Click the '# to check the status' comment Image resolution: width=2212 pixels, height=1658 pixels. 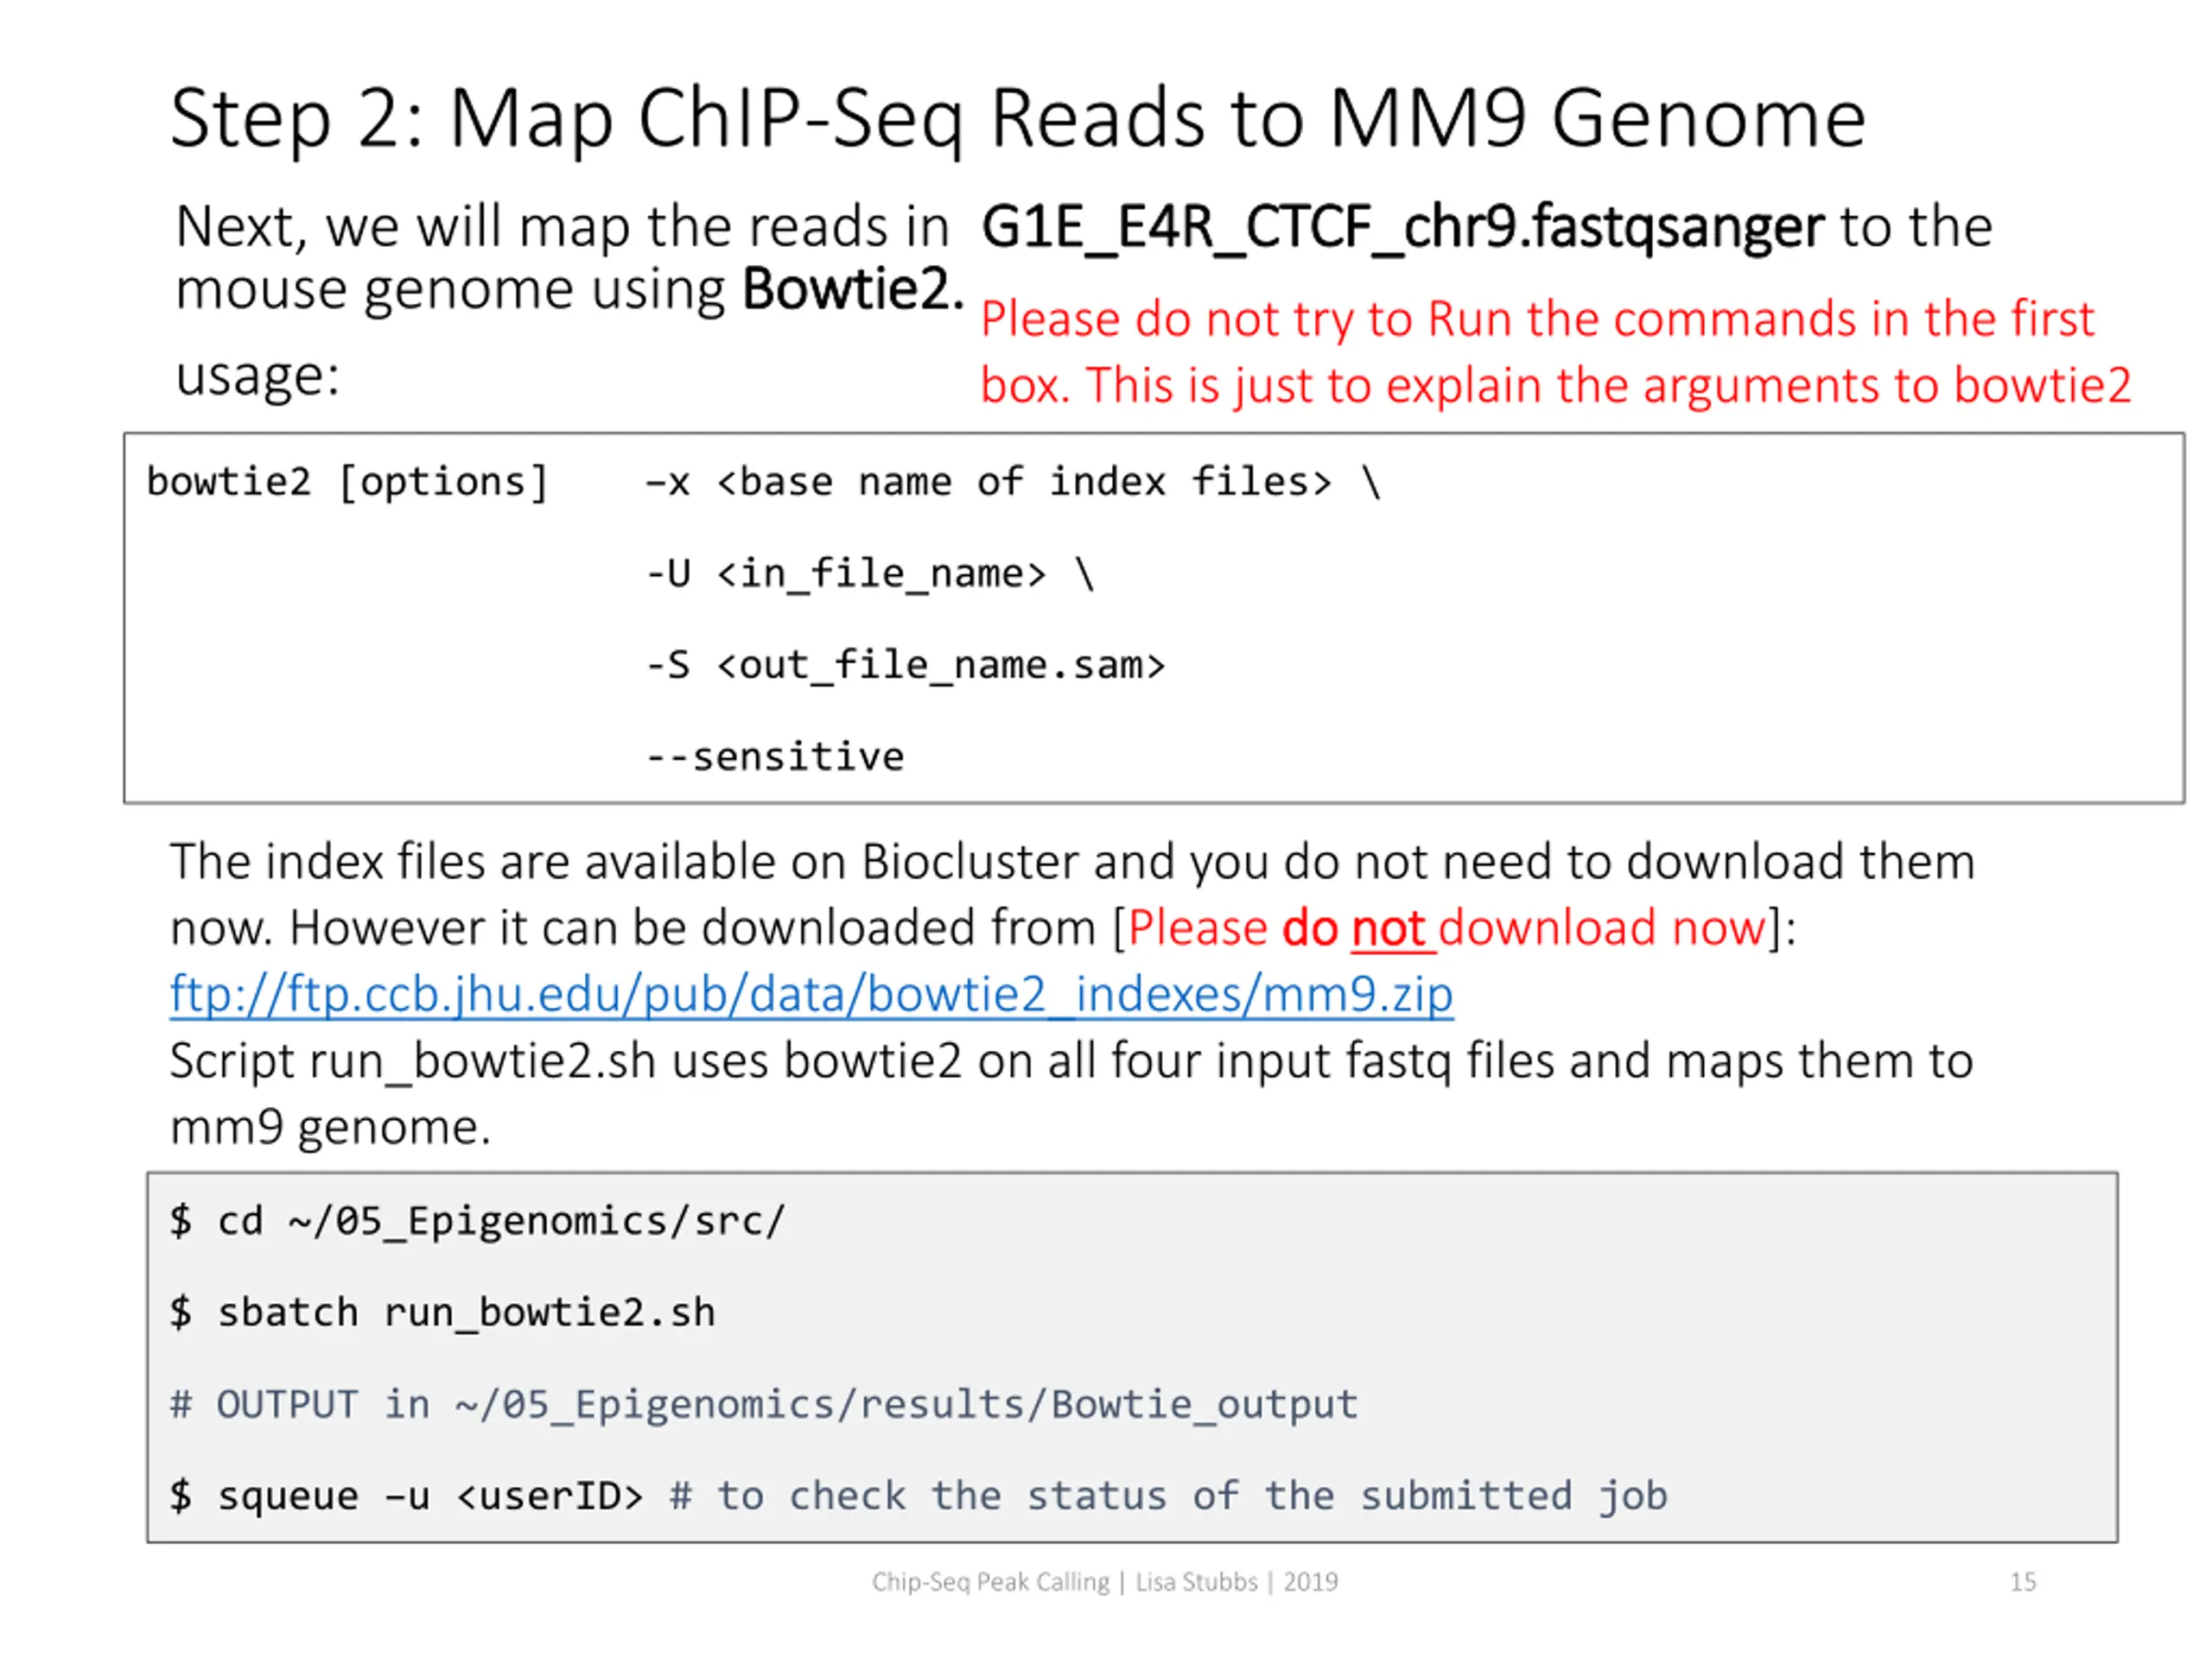1168,1497
